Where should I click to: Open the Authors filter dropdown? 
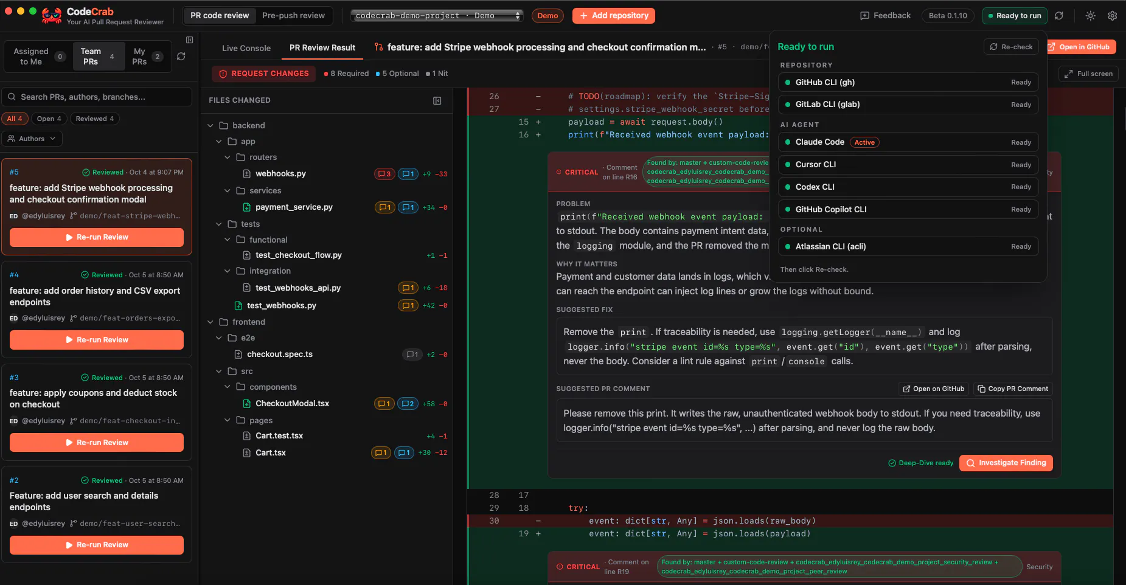[x=32, y=139]
